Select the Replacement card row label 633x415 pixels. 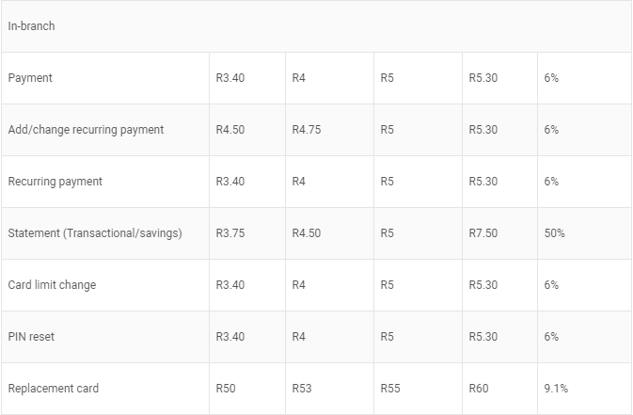tap(53, 389)
